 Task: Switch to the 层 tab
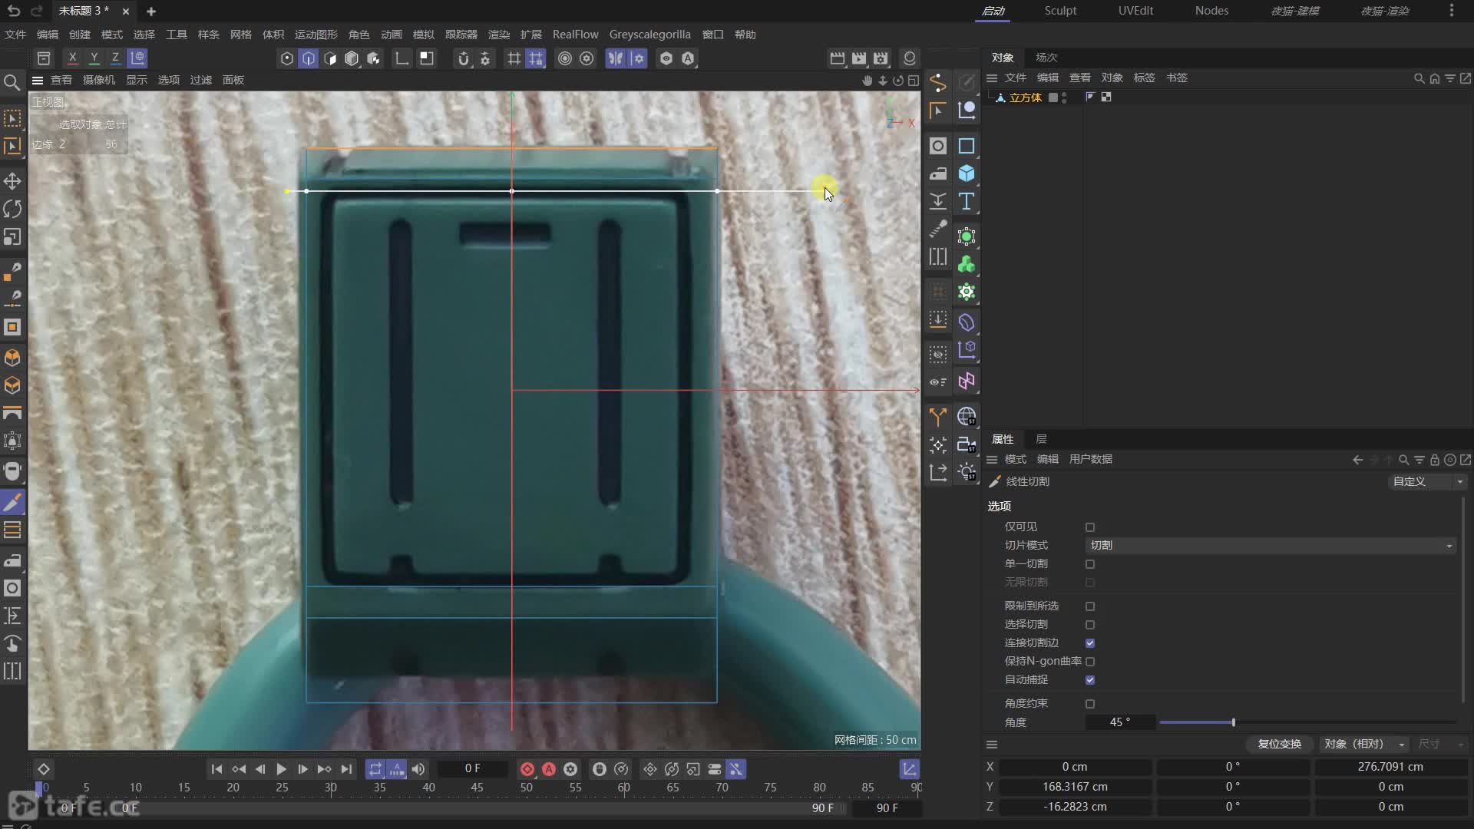point(1041,439)
